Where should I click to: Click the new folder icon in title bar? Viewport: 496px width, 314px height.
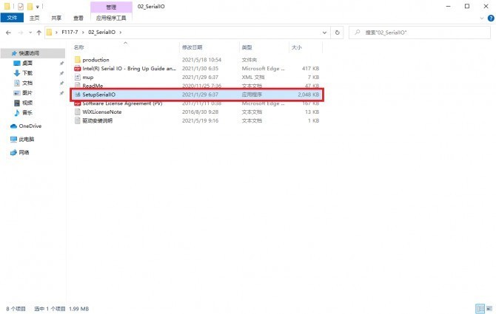tap(30, 7)
